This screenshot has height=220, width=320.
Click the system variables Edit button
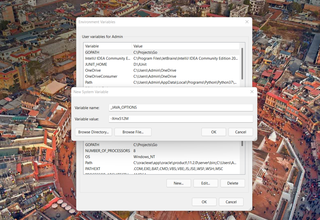[205, 183]
